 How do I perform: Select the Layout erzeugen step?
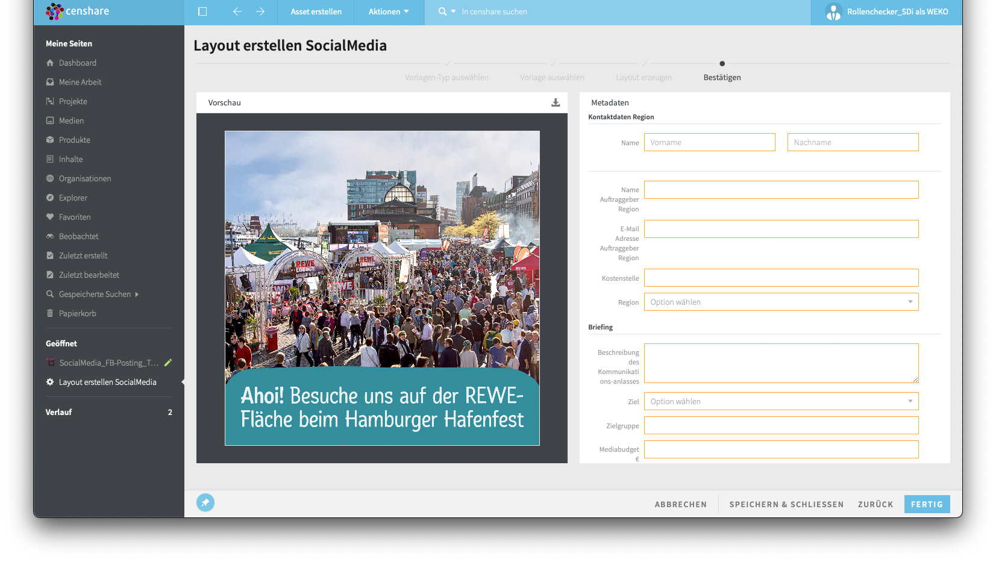coord(644,77)
